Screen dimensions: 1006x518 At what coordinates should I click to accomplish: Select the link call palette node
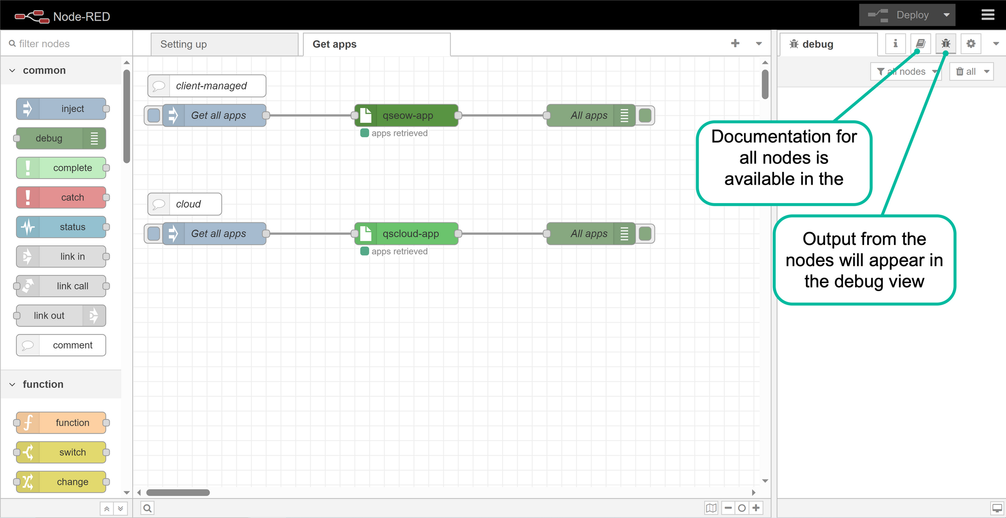click(x=61, y=286)
